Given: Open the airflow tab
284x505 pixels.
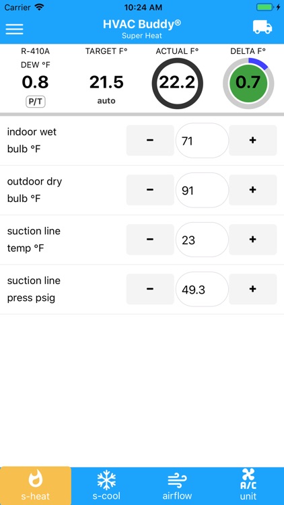Looking at the screenshot, I should click(177, 485).
